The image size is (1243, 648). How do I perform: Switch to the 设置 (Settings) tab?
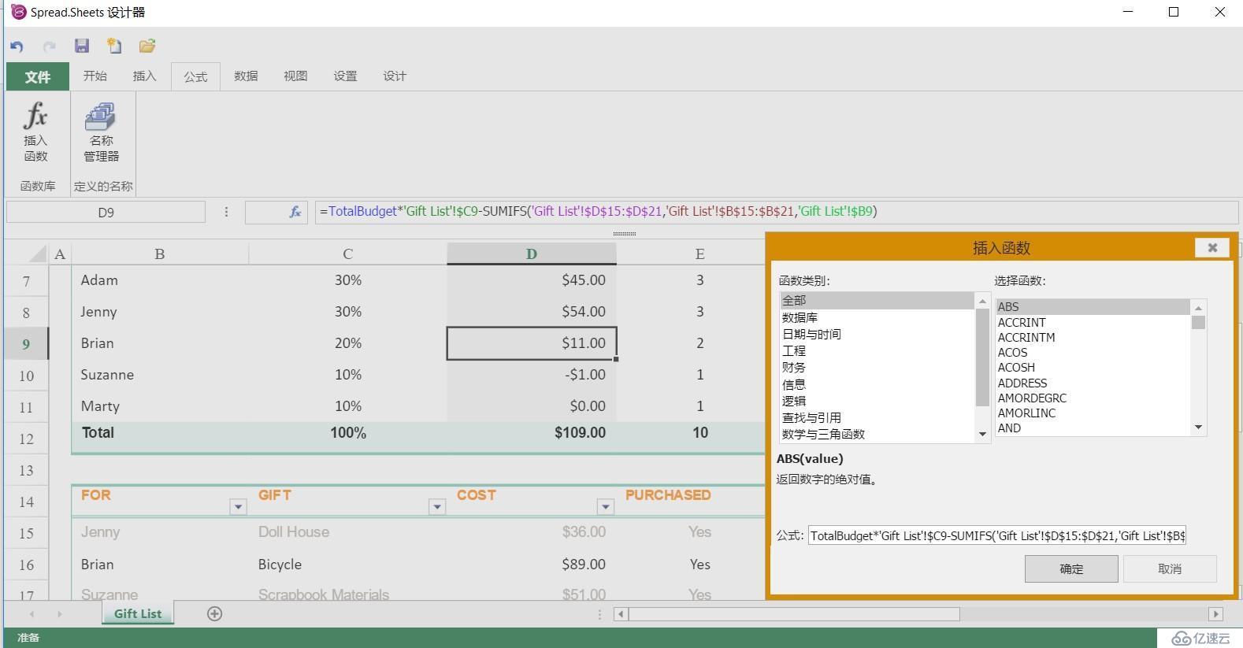tap(345, 76)
